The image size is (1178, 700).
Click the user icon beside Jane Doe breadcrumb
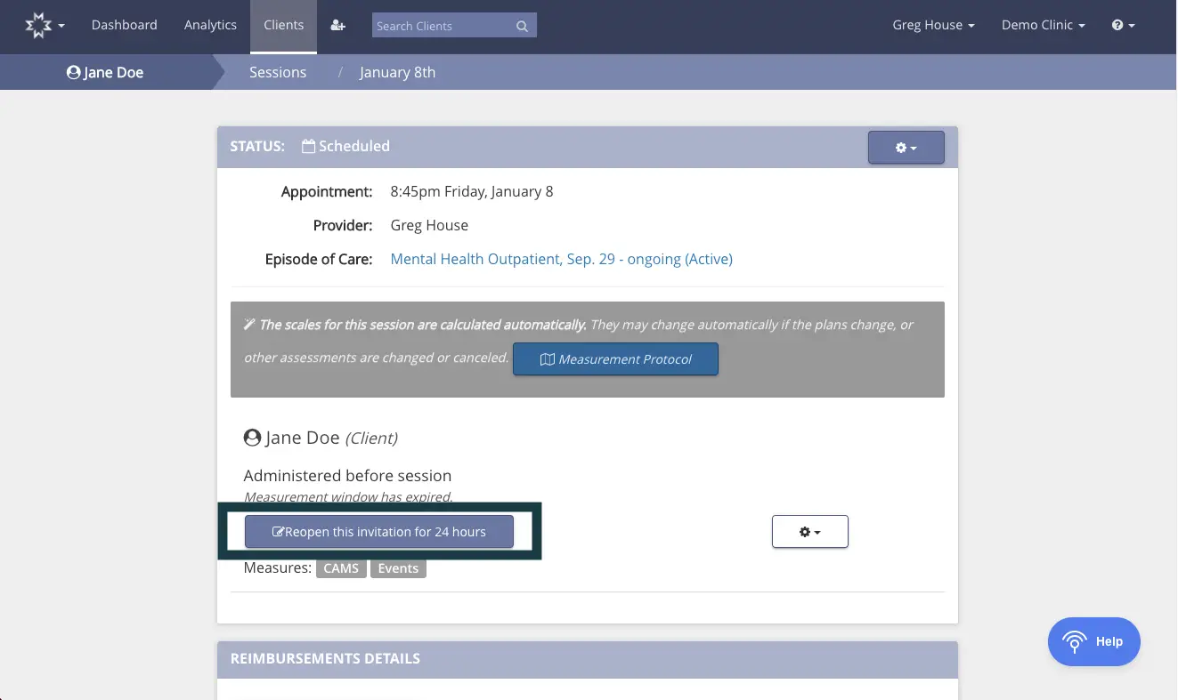(73, 73)
